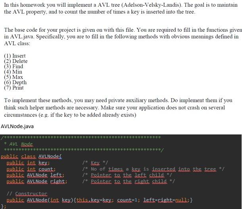Click the 'The base code for your project' line
Screen dimensions: 242x209
pos(123,30)
